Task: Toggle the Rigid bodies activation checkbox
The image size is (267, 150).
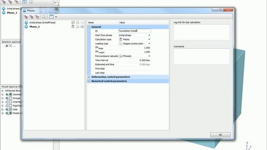Action: (x=10, y=105)
